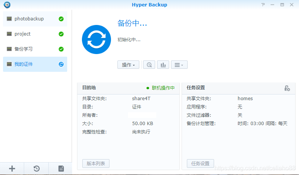The width and height of the screenshot is (299, 175).
Task: Select the project task
Action: [x=35, y=34]
